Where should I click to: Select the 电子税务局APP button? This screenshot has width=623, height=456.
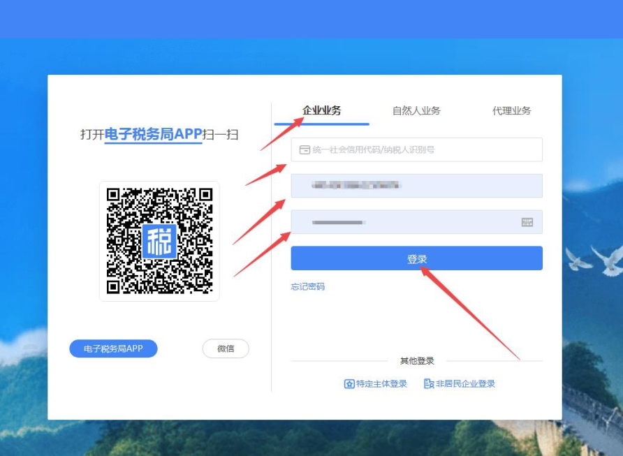(x=113, y=348)
